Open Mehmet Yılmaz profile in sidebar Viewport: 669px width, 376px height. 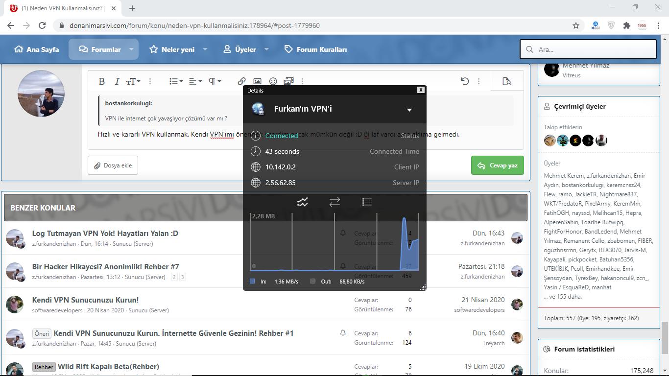coord(586,66)
